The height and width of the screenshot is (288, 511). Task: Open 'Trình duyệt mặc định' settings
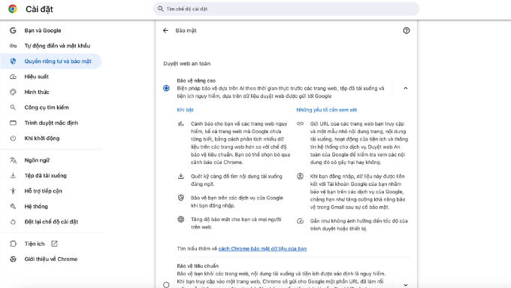click(51, 123)
